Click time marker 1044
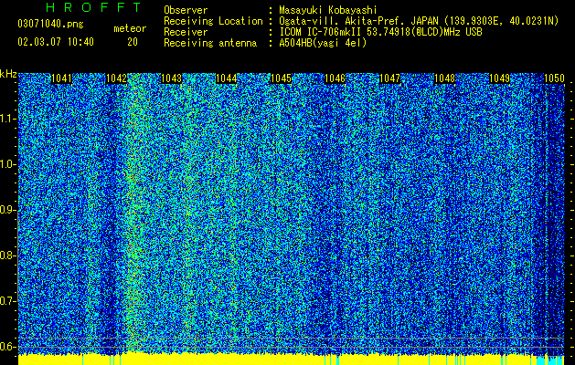 [x=226, y=78]
